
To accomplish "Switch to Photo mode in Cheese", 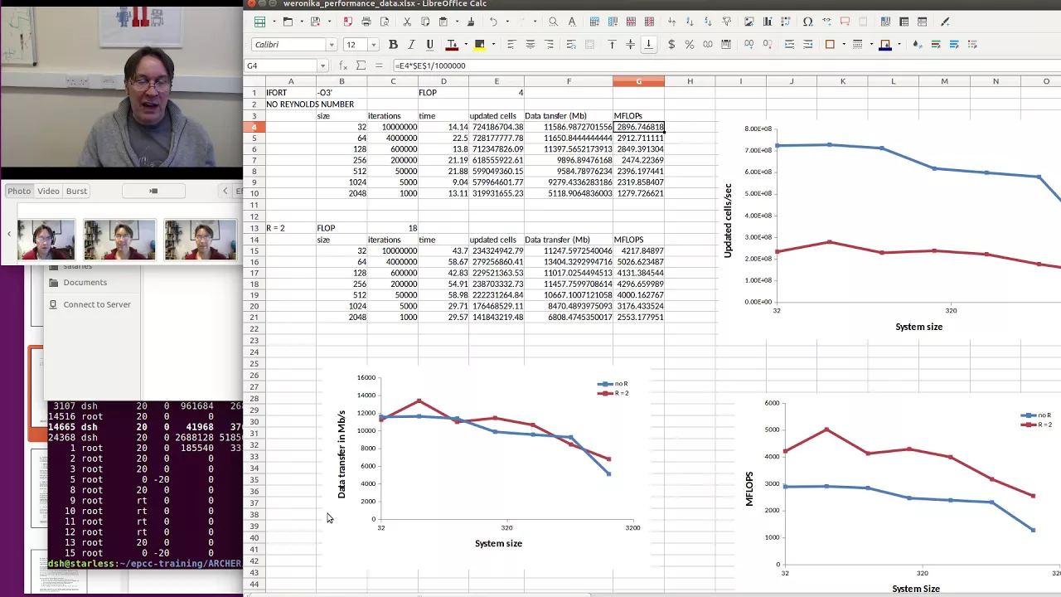I will tap(19, 191).
